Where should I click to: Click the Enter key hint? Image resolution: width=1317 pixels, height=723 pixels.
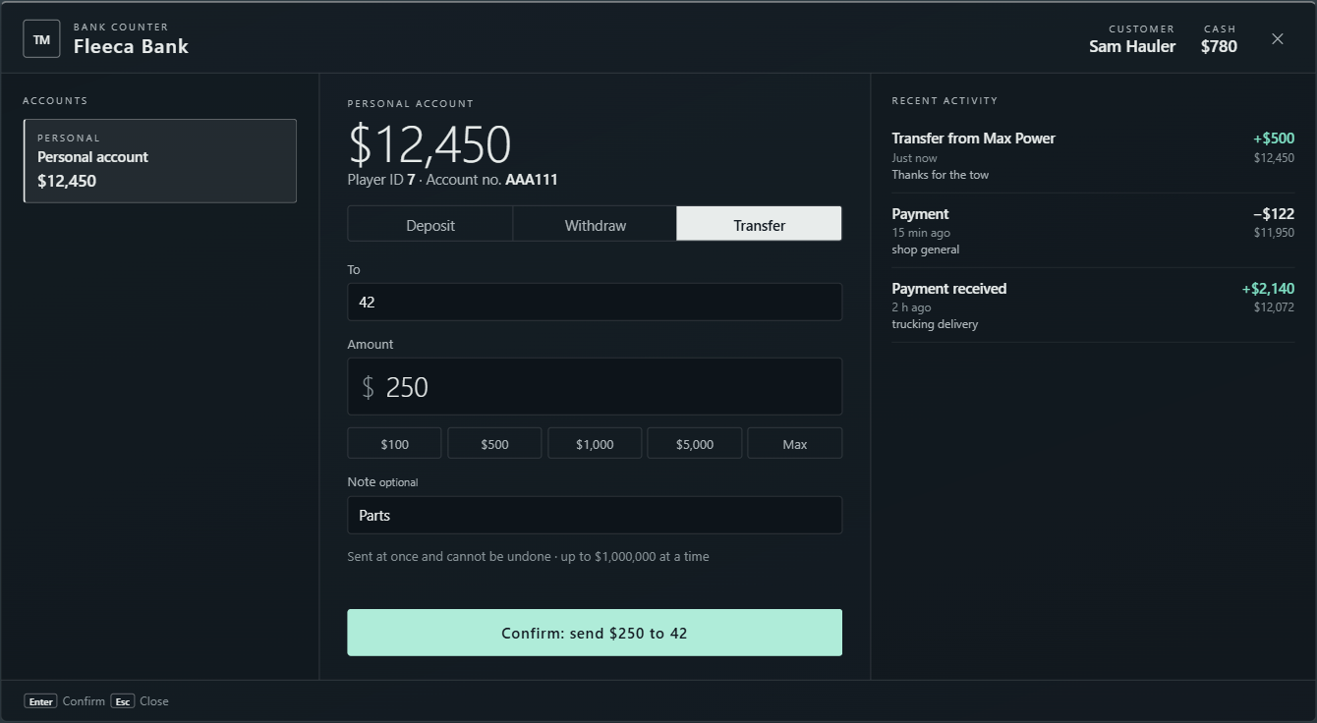(x=40, y=701)
